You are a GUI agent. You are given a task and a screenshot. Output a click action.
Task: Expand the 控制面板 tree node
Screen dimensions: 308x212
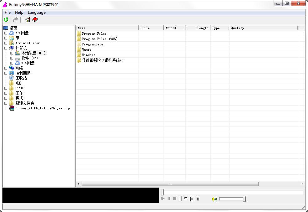point(6,73)
